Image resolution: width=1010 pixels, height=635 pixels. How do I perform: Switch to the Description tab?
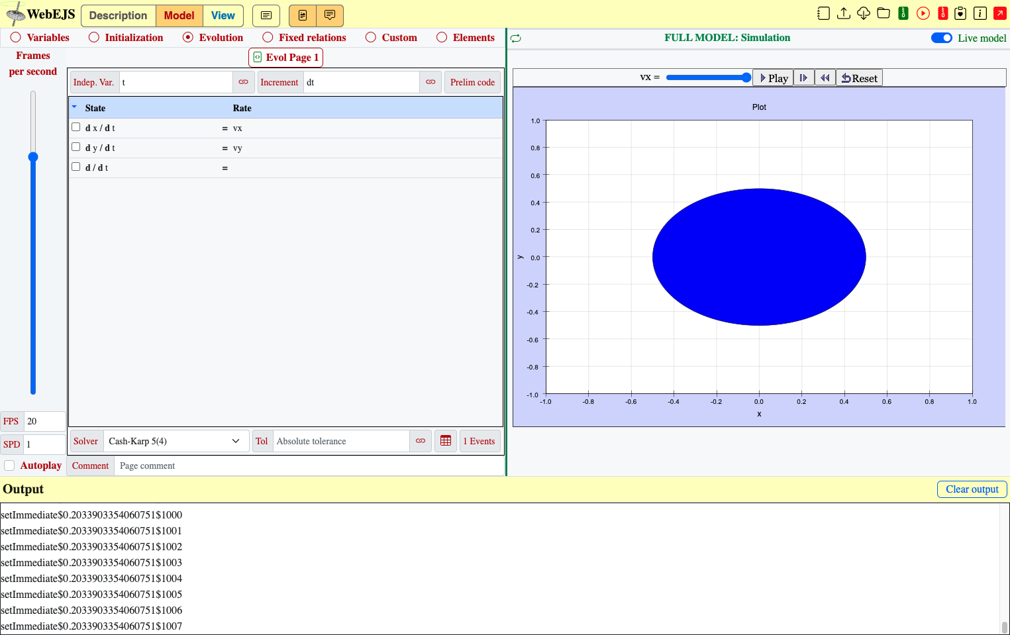(x=118, y=15)
